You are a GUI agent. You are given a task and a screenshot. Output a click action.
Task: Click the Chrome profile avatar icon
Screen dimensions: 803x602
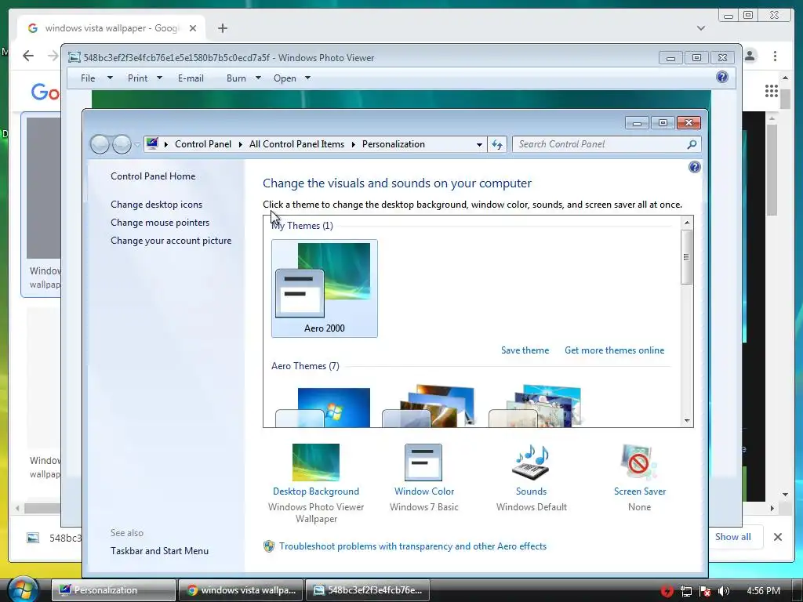[x=750, y=56]
